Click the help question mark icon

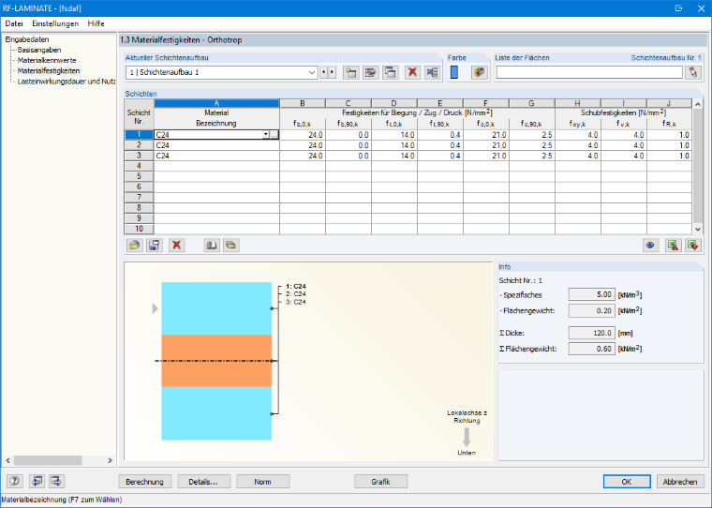tap(15, 481)
